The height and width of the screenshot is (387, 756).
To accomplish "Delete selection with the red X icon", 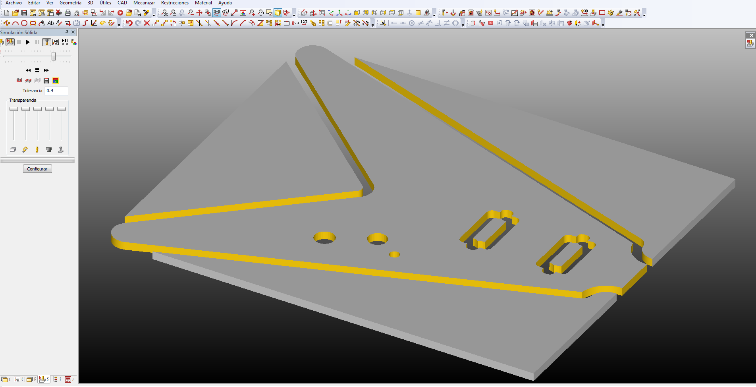I will 147,23.
